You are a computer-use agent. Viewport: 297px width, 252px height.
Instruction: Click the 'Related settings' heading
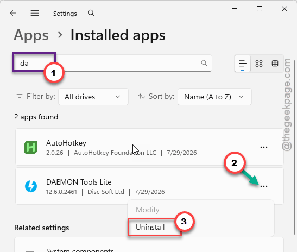(x=42, y=228)
